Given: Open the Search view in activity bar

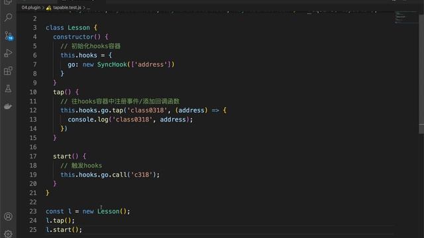Looking at the screenshot, I should 8,18.
